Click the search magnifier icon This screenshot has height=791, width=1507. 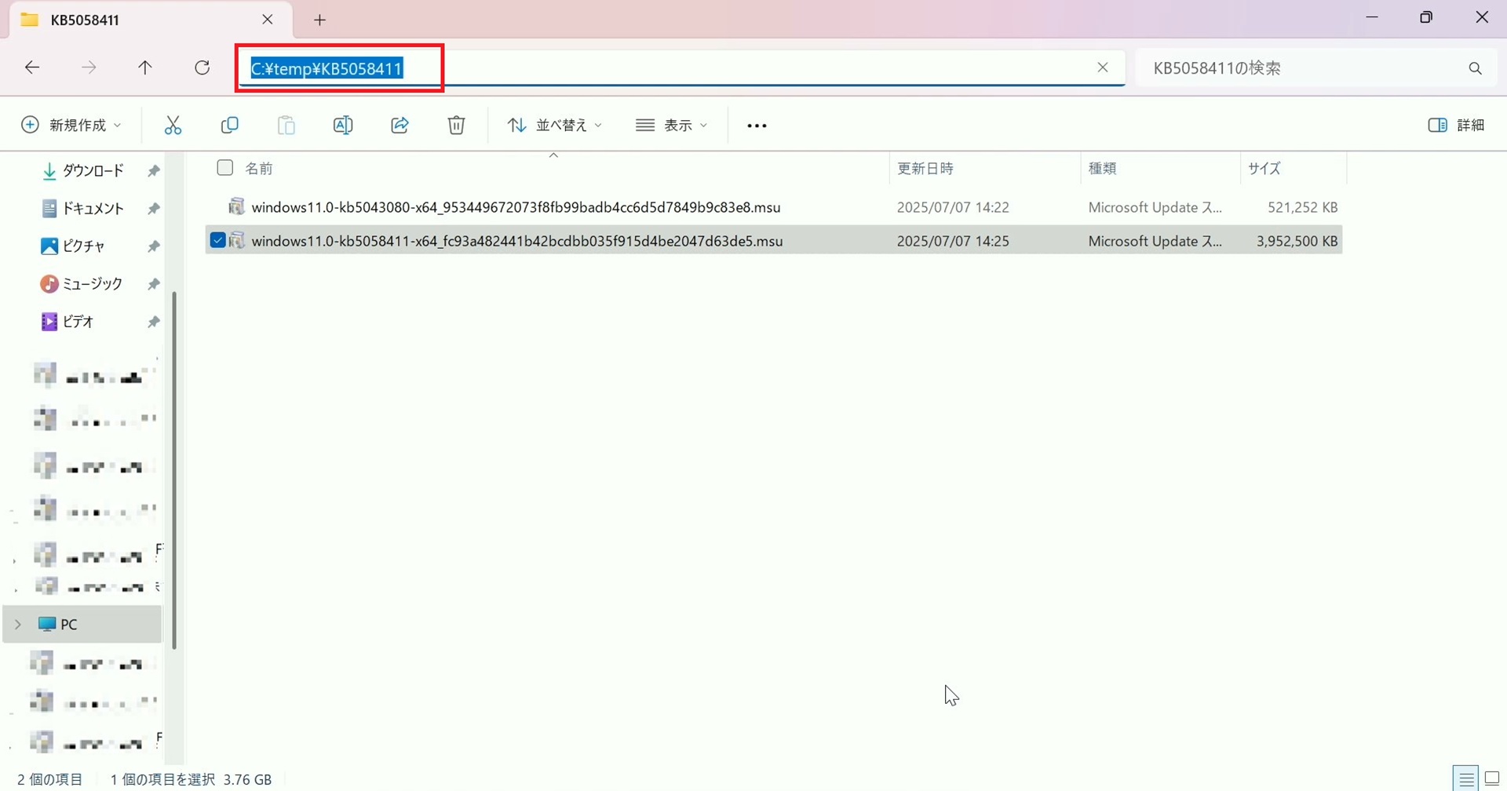point(1475,69)
